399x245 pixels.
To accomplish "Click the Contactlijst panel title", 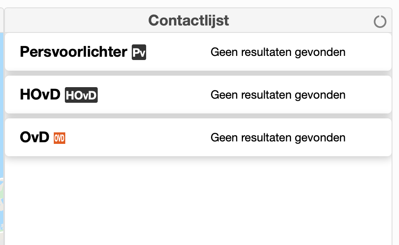I will point(188,21).
